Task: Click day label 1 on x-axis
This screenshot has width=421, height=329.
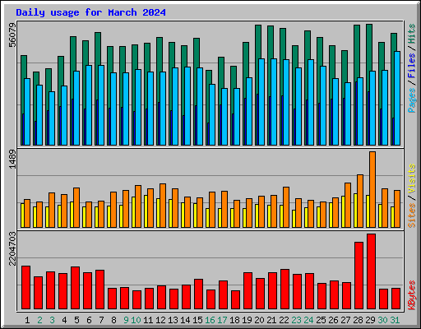Action: tap(27, 320)
